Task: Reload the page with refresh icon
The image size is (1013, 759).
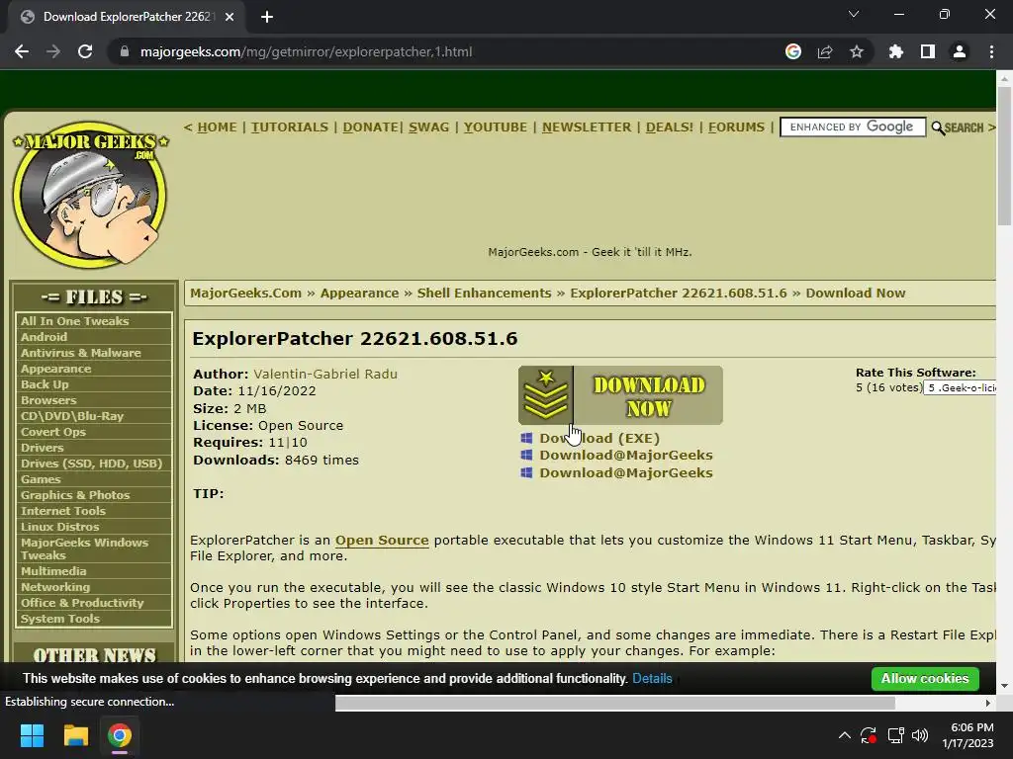Action: [x=85, y=51]
